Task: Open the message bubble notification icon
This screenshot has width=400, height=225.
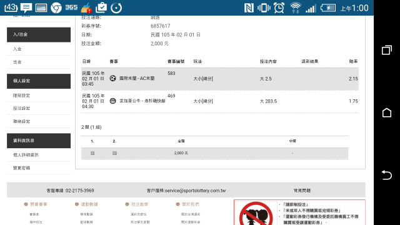Action: click(x=26, y=8)
